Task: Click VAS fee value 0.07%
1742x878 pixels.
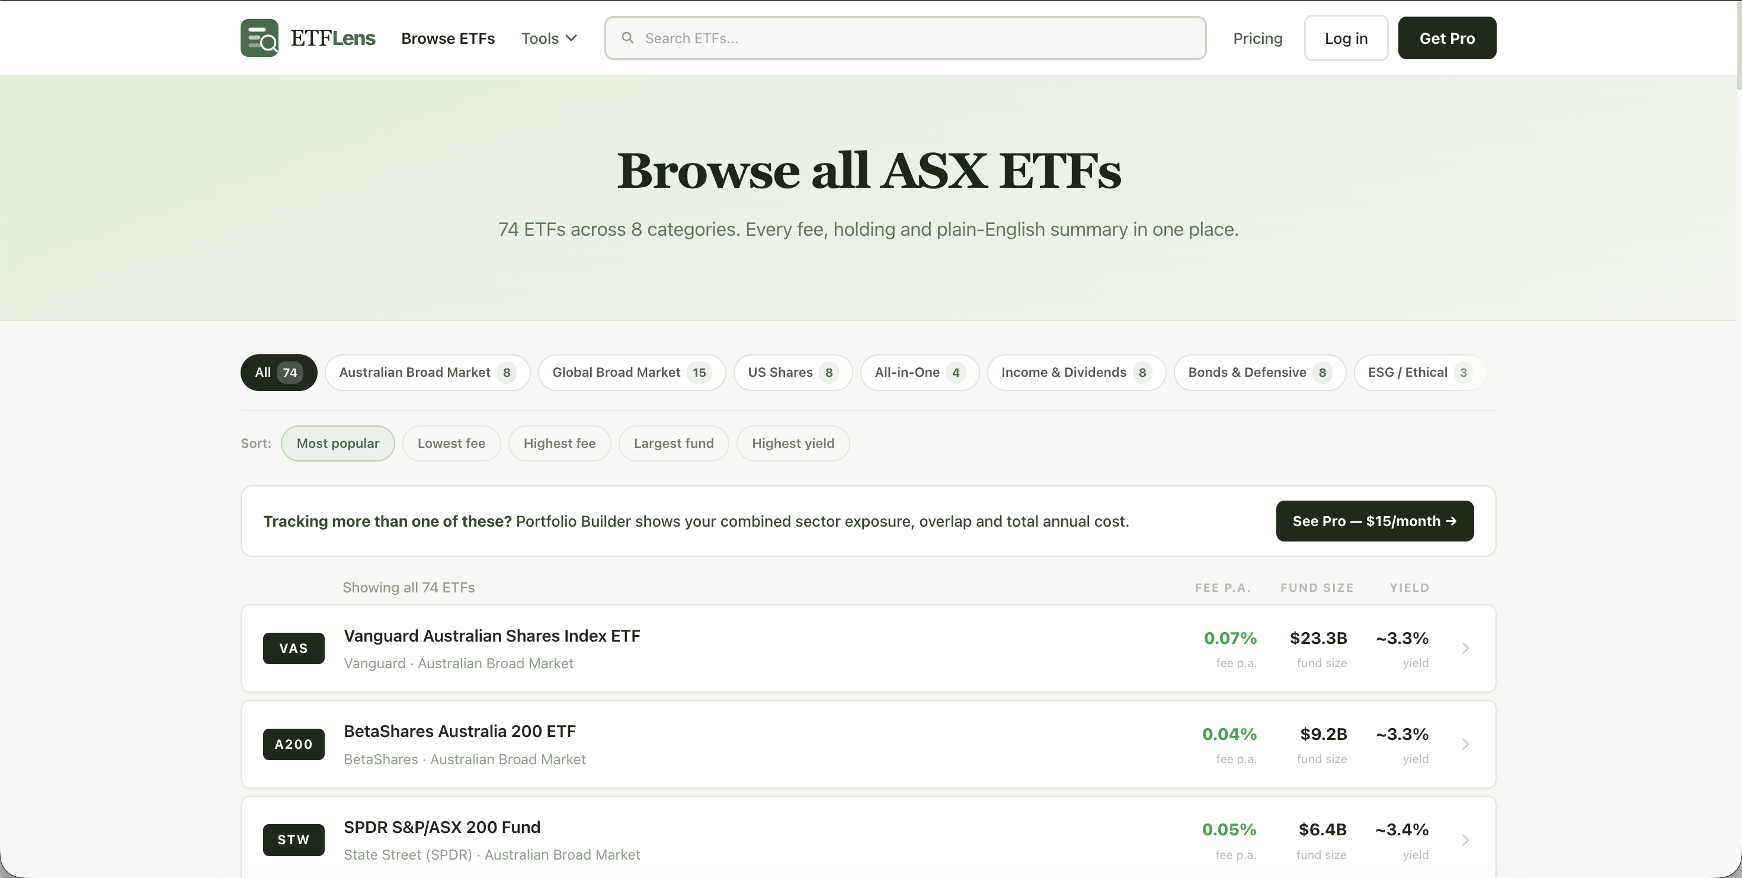Action: [1230, 638]
